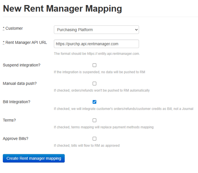Click the 'Suspend integration?' label text
The image size is (198, 173).
22,65
